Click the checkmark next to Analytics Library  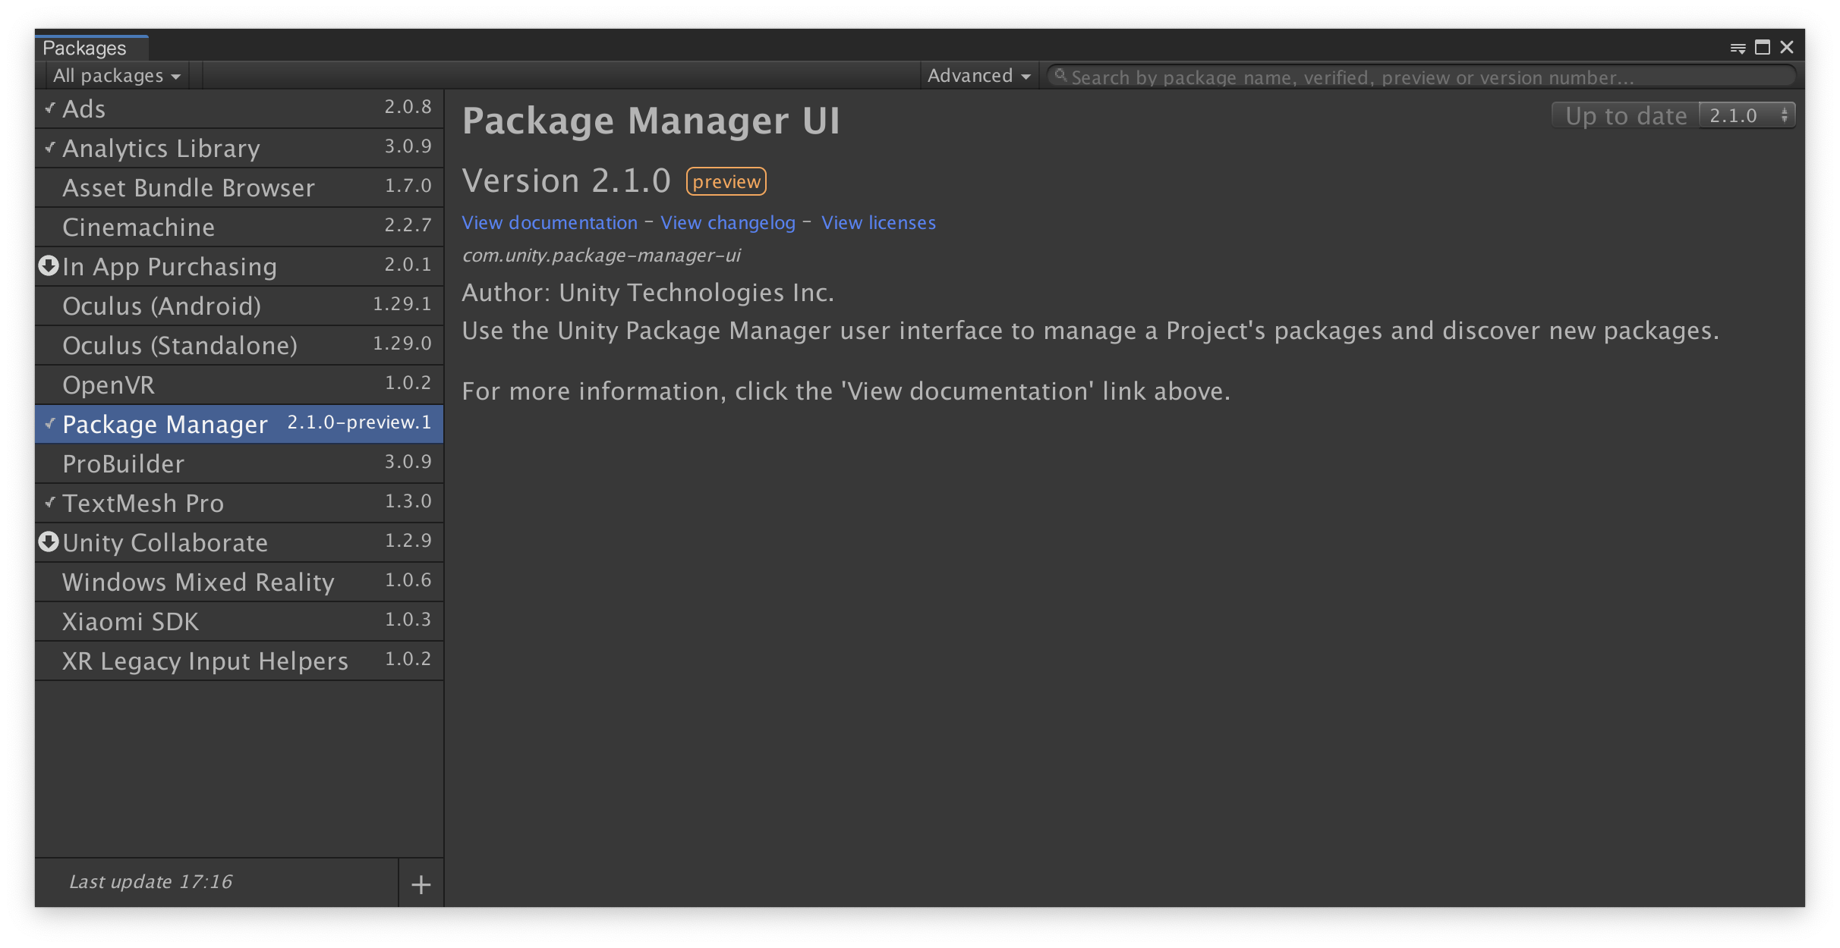[x=50, y=148]
